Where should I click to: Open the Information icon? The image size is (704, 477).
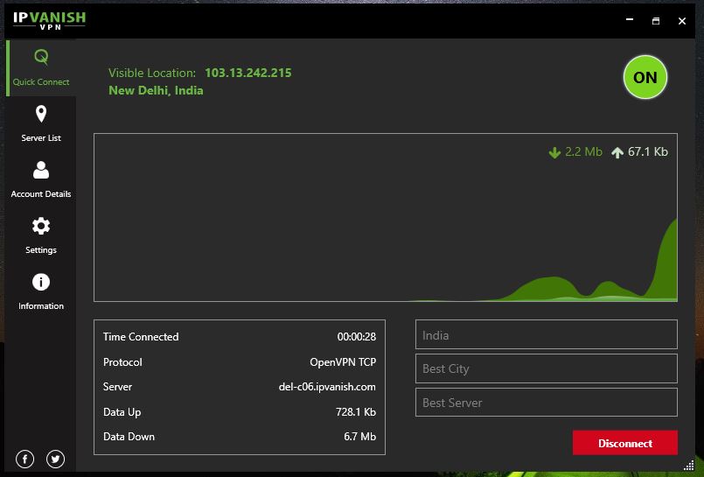(41, 282)
